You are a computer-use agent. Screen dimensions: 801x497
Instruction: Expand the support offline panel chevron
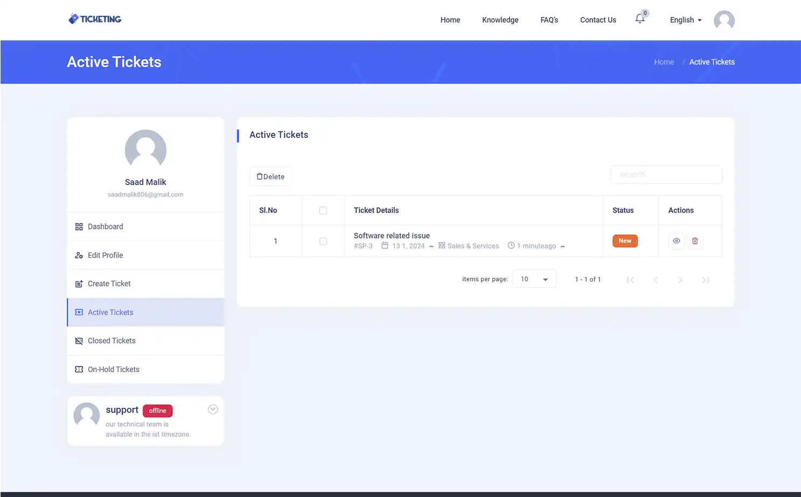point(213,409)
